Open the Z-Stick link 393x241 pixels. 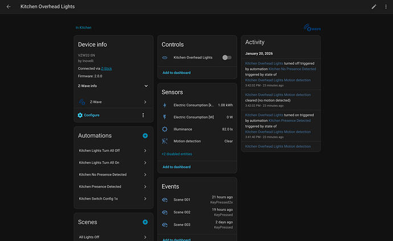coord(106,68)
